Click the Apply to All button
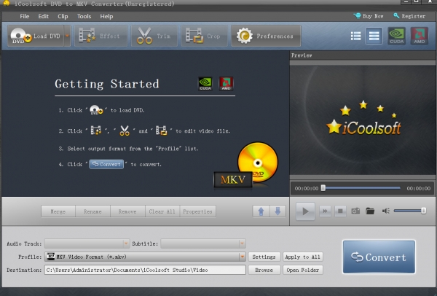437x296 pixels. 303,257
